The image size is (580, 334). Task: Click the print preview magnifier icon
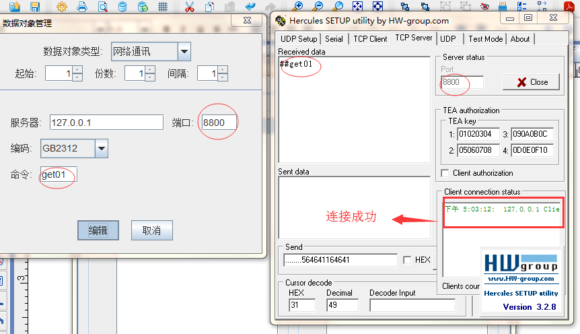102,7
